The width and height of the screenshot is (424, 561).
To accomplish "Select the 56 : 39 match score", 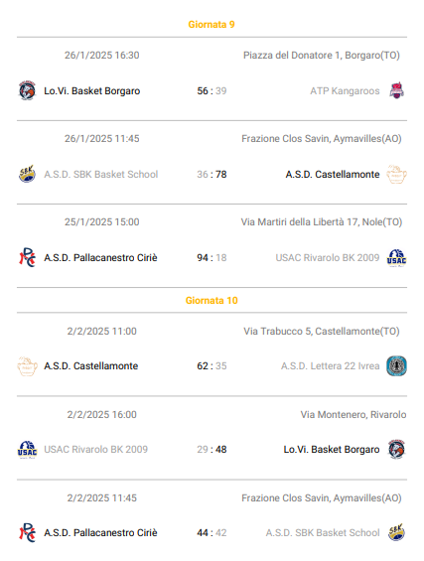I will click(x=212, y=91).
